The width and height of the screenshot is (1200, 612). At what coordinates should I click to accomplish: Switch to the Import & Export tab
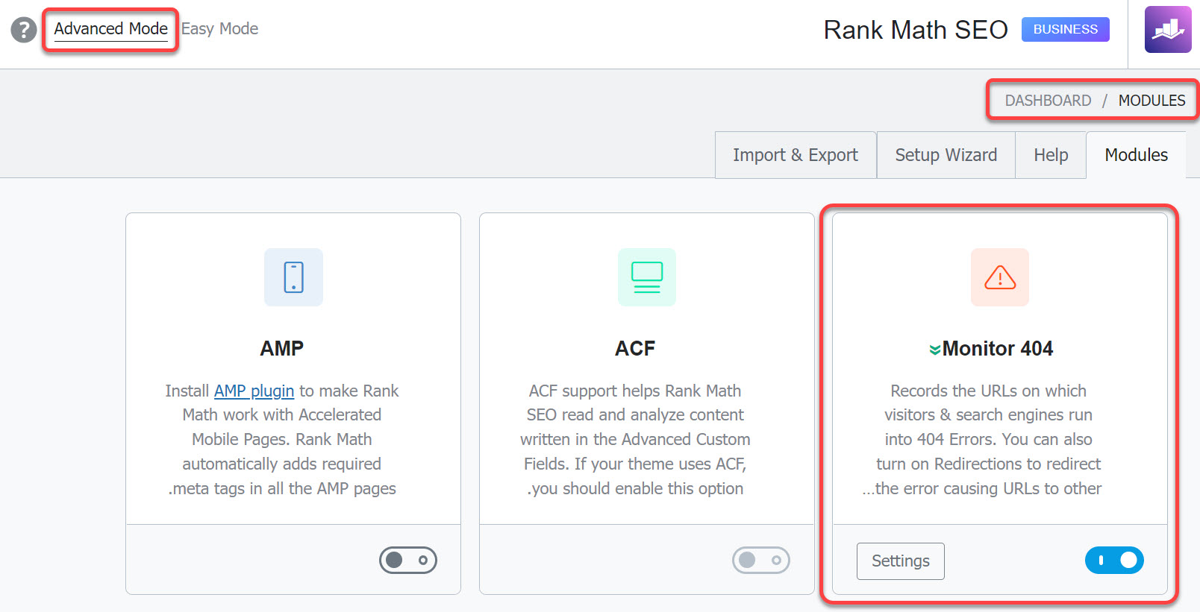tap(796, 155)
